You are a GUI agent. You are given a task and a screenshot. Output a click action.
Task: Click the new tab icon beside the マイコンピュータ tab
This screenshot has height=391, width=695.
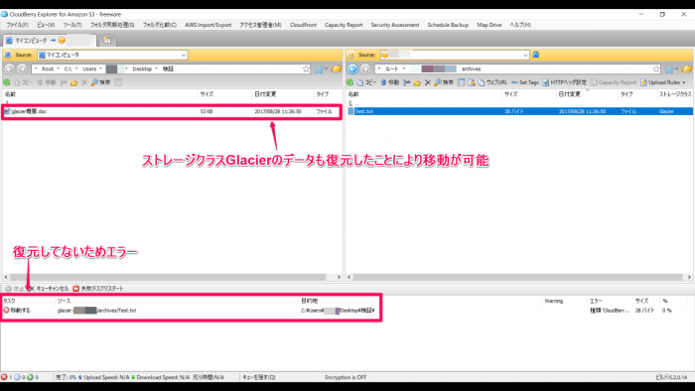point(107,41)
